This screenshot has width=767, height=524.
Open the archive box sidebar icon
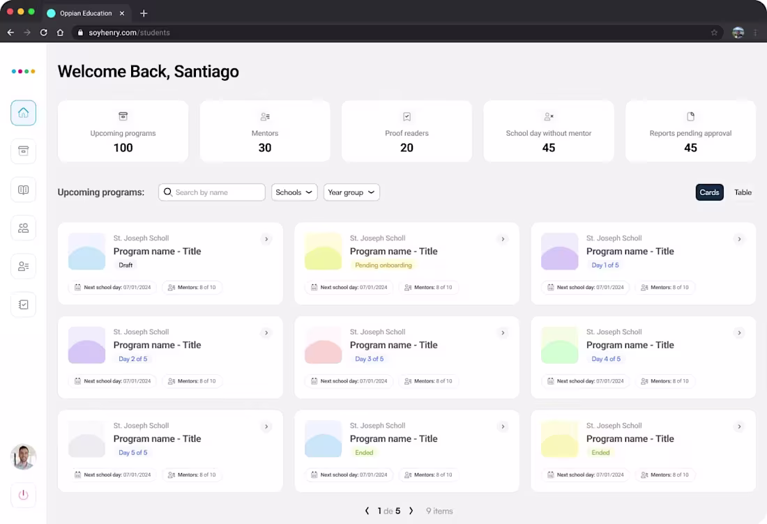point(23,151)
